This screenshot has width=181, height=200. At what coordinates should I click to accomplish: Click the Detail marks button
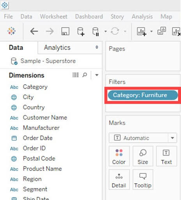click(119, 179)
